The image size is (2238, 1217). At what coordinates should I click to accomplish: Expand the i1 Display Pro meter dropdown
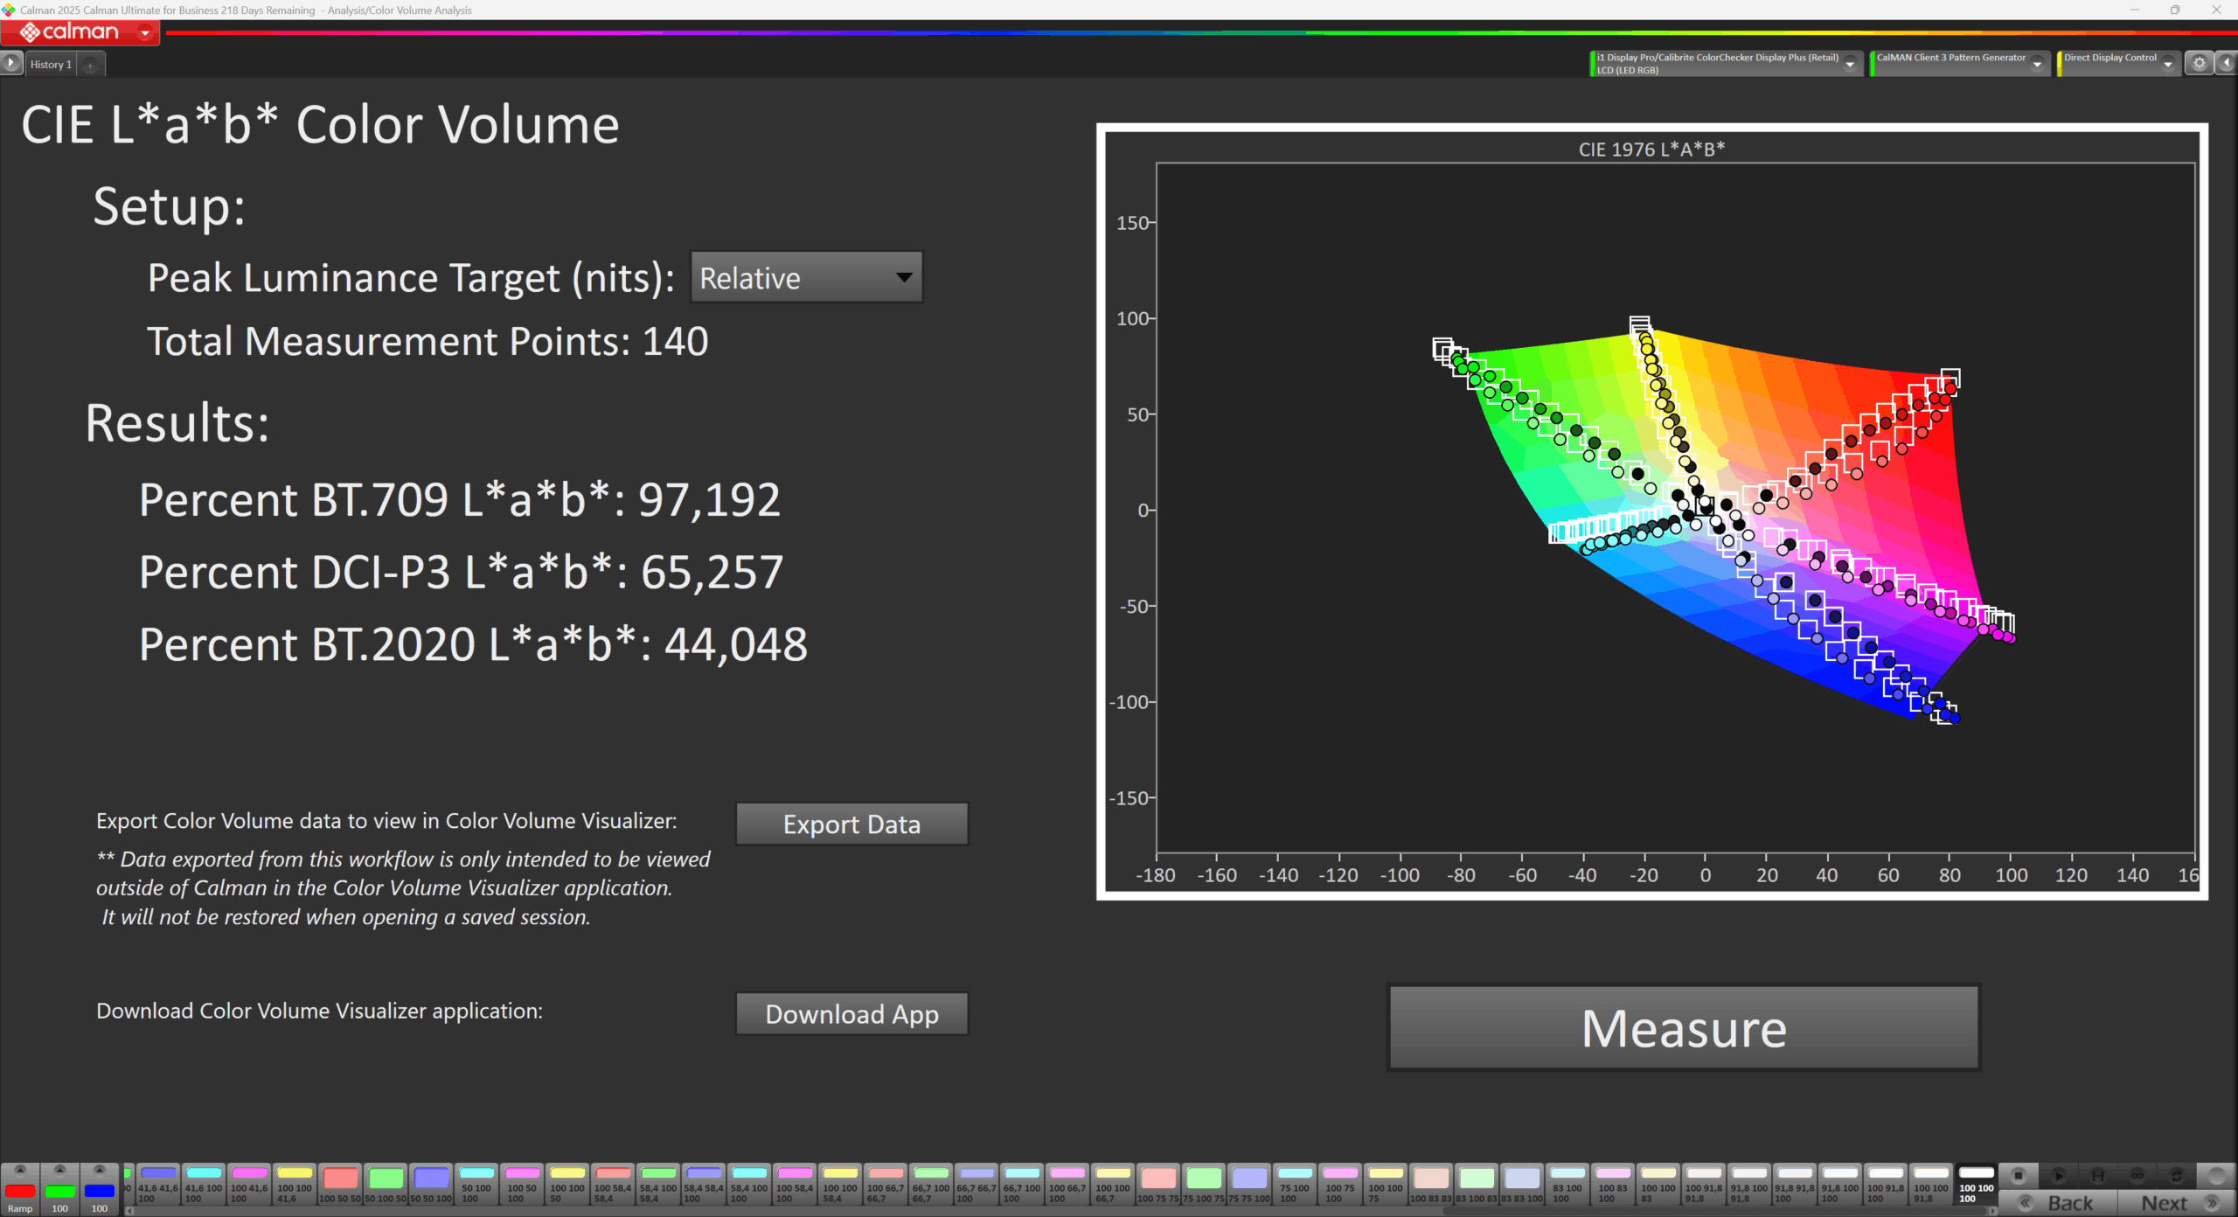(1850, 64)
